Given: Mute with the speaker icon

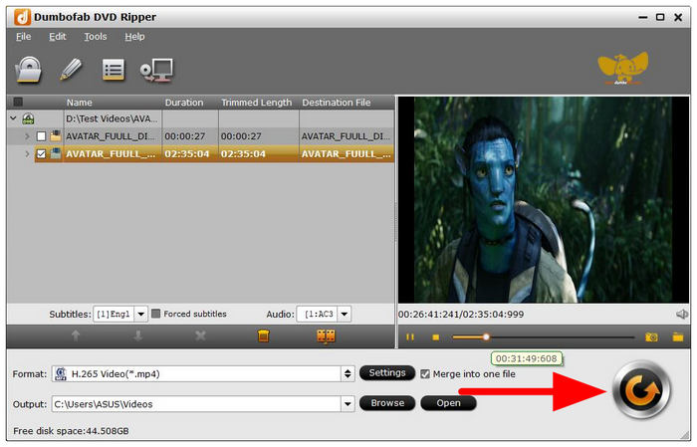Looking at the screenshot, I should pyautogui.click(x=682, y=315).
